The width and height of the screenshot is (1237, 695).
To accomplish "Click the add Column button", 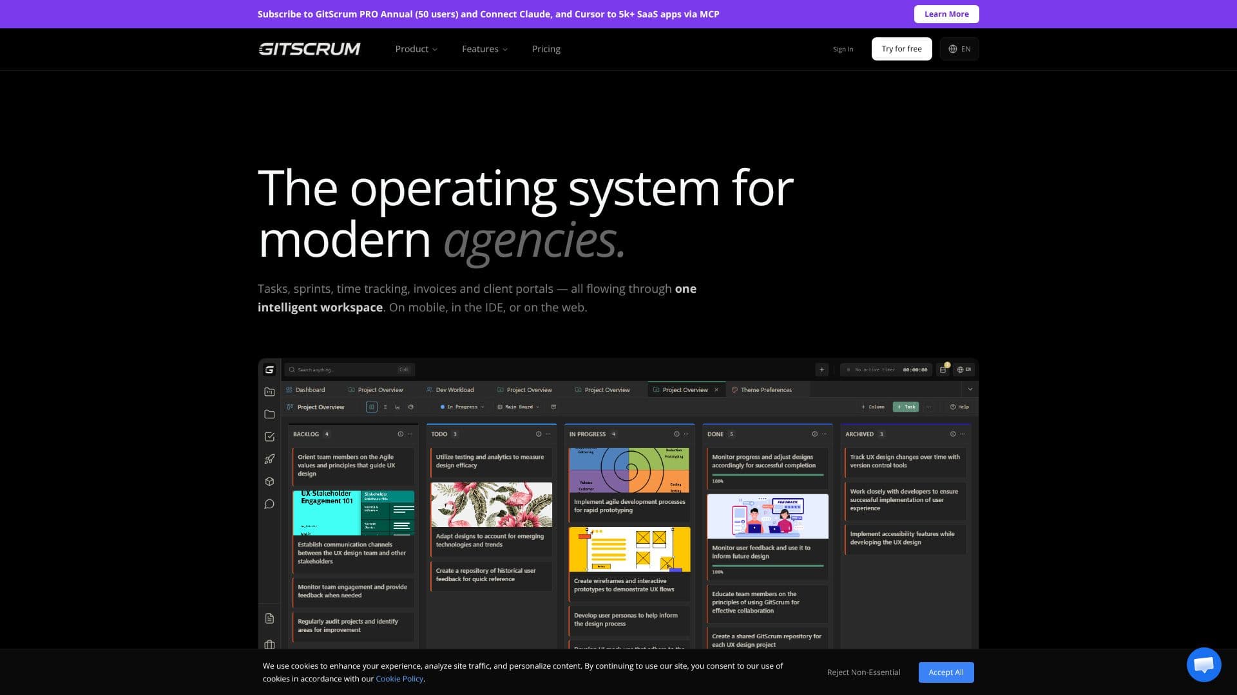I will point(873,407).
